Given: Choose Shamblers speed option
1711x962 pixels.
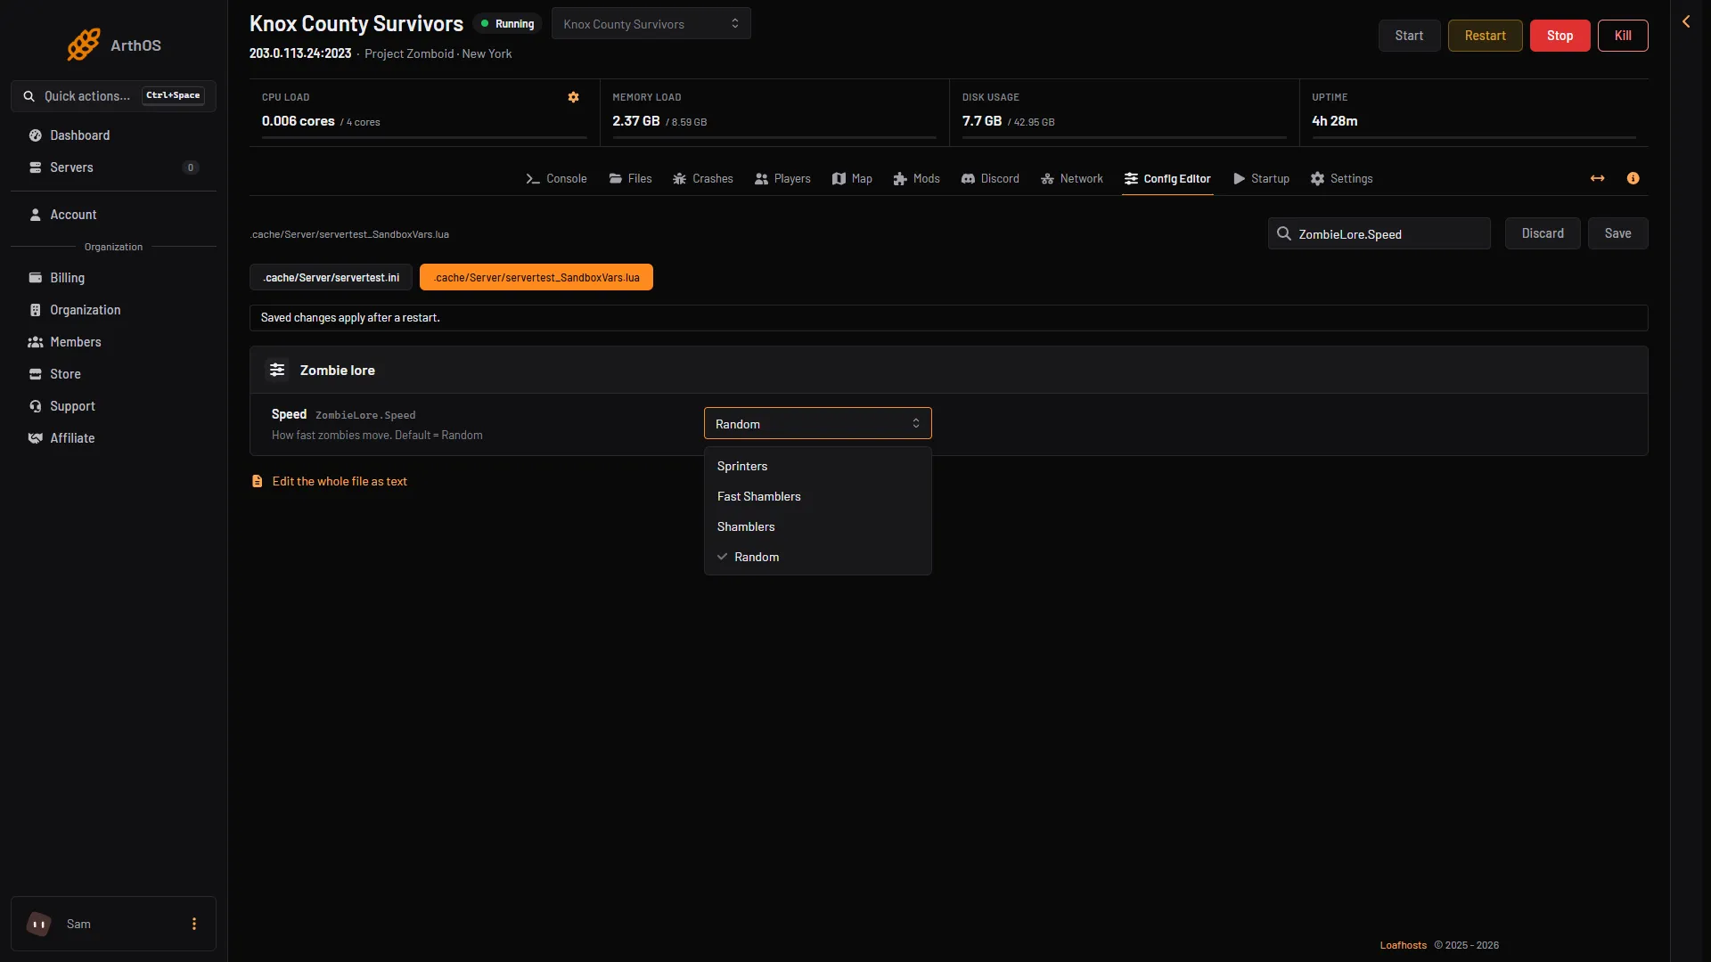Looking at the screenshot, I should [x=817, y=526].
